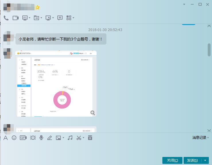This screenshot has width=212, height=165.
Task: Record a voice message
Action: point(41,138)
